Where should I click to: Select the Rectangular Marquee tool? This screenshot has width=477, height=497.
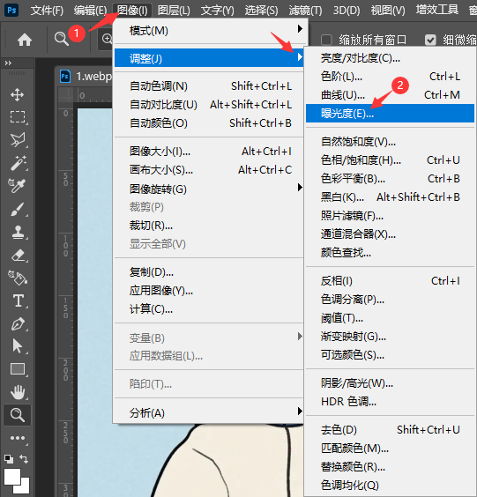(18, 117)
